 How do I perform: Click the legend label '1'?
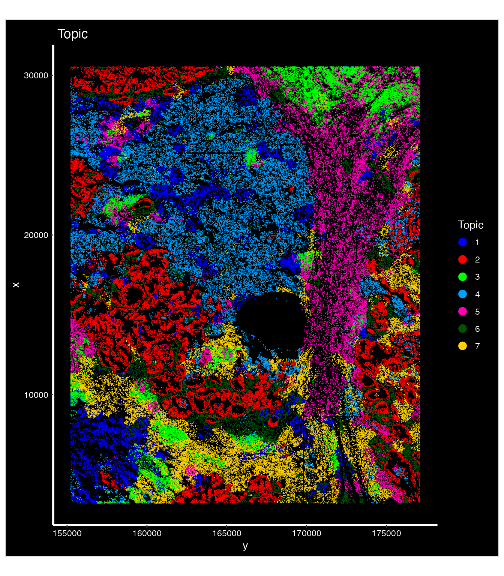click(x=477, y=243)
